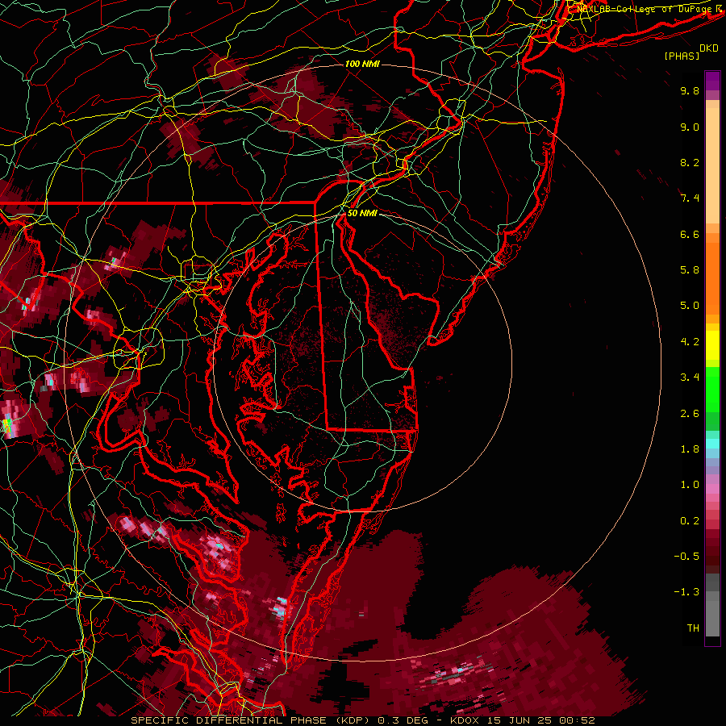The width and height of the screenshot is (726, 726).
Task: Select the 3.4 scale value
Action: coord(690,378)
